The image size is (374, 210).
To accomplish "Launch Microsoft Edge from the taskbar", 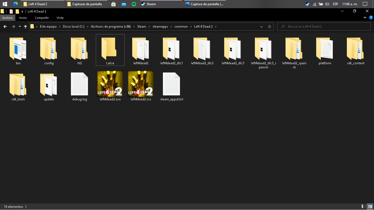I will (x=16, y=4).
